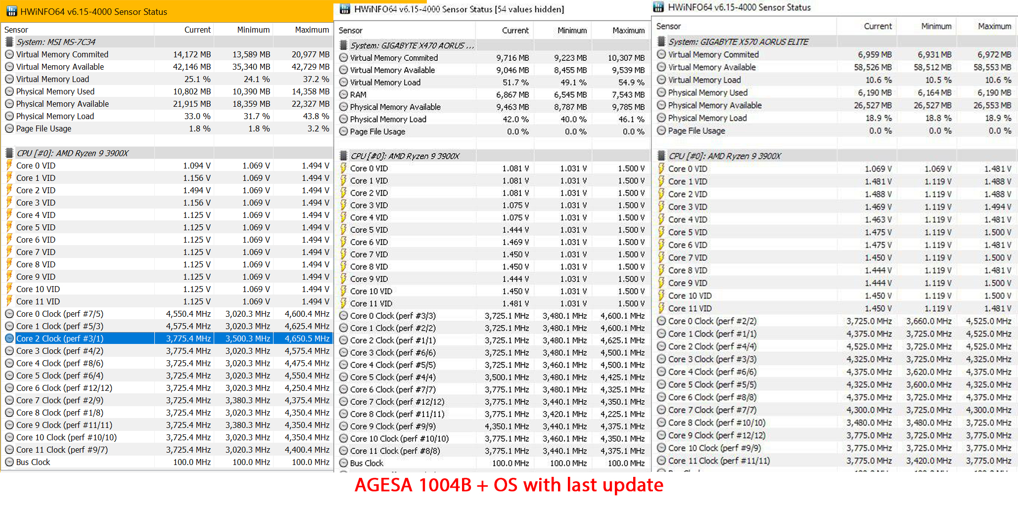The width and height of the screenshot is (1018, 507).
Task: Click the lightning icon for Core 11 VID in the MSI window
Action: coord(9,301)
